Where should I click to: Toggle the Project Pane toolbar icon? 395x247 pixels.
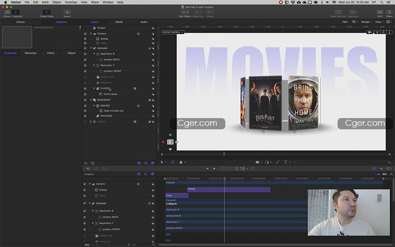pyautogui.click(x=47, y=12)
